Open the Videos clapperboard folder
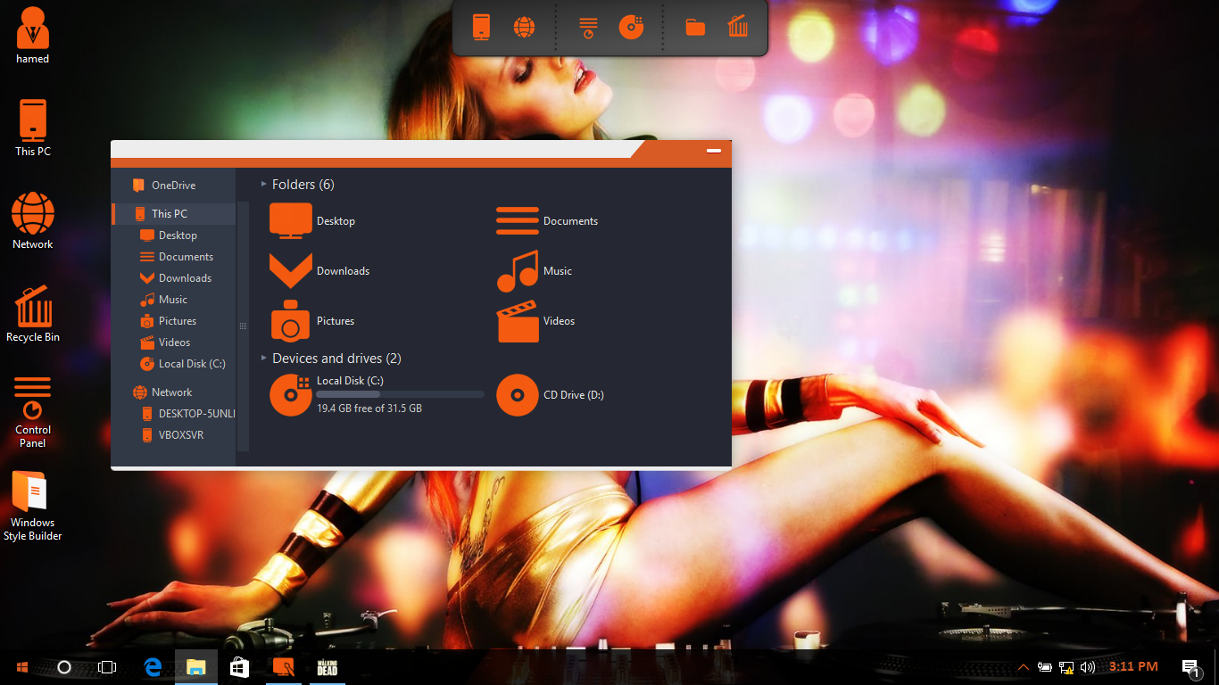Viewport: 1219px width, 685px height. click(x=518, y=321)
